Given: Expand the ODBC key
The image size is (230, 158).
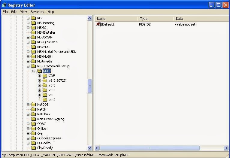Looking at the screenshot, I should point(28,124).
